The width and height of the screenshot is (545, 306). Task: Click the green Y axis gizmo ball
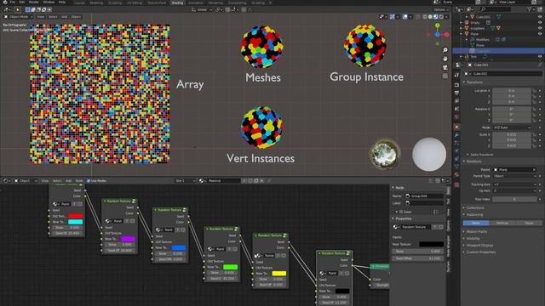[437, 25]
